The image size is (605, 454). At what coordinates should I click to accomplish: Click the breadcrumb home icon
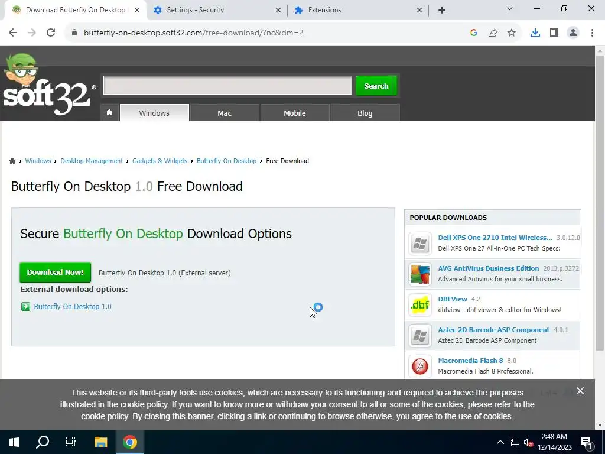point(12,161)
